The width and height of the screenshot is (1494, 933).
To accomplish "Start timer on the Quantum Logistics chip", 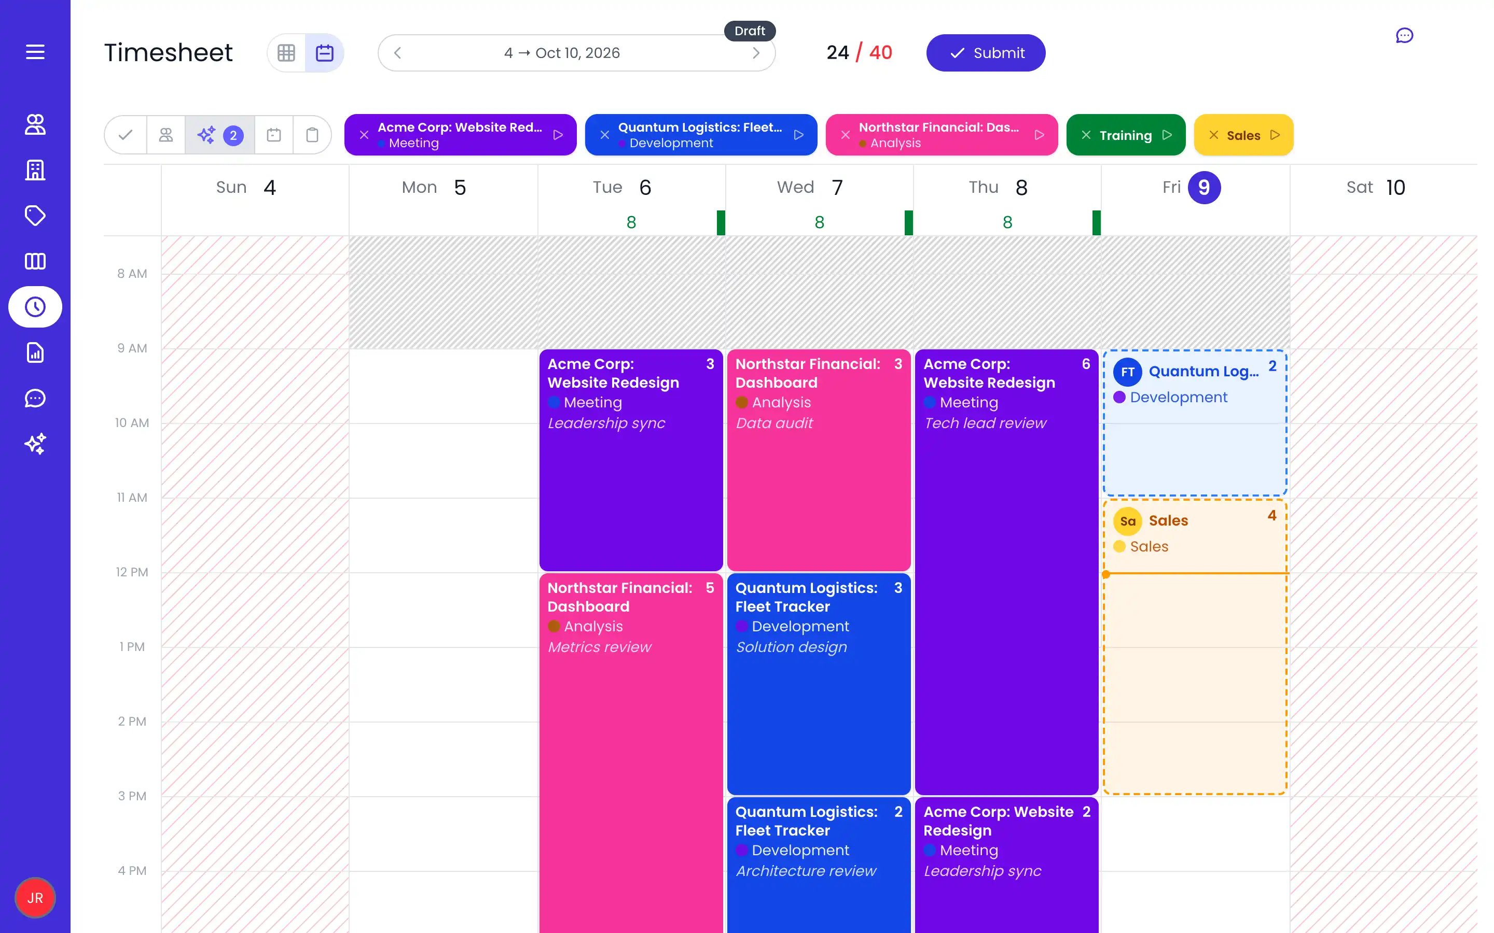I will 799,135.
